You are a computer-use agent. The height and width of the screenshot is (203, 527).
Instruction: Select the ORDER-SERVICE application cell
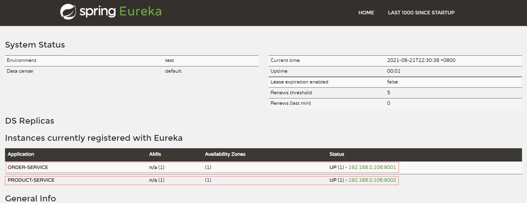pyautogui.click(x=28, y=167)
